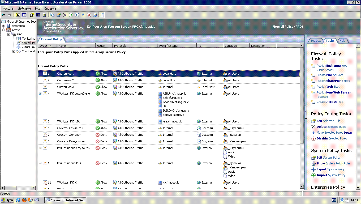Click the Publish Web Sites link
This screenshot has height=204, width=361.
(x=328, y=87)
